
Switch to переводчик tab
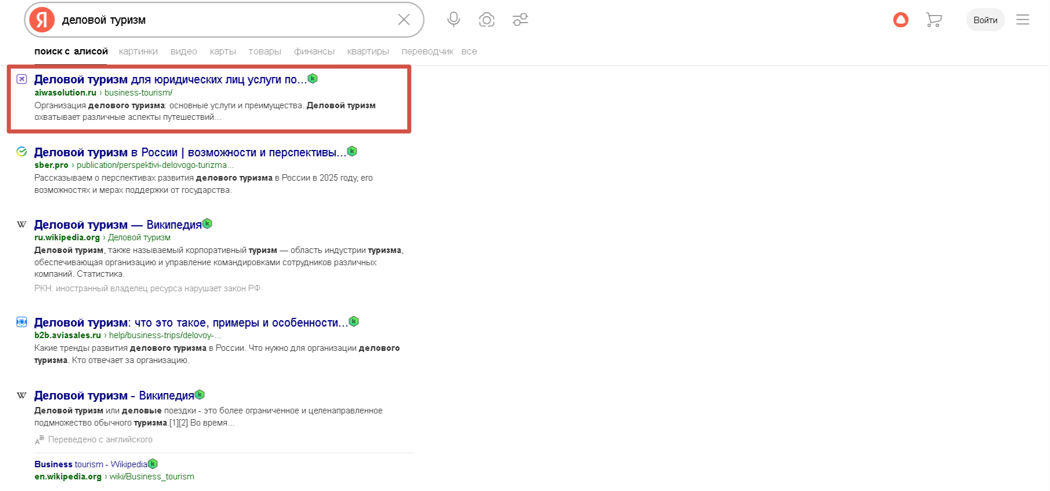(x=427, y=52)
